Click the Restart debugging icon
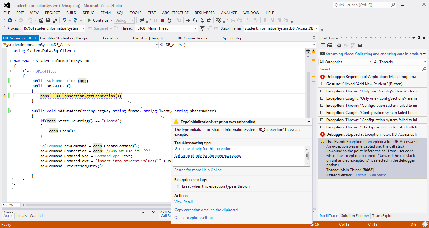This screenshot has height=228, width=429. click(x=169, y=20)
